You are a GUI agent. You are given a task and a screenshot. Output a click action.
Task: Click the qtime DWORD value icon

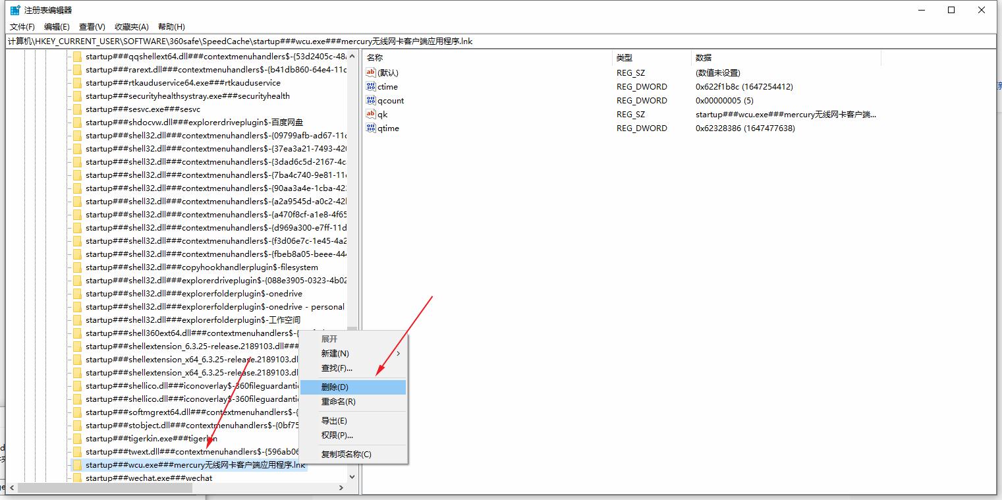coord(371,128)
